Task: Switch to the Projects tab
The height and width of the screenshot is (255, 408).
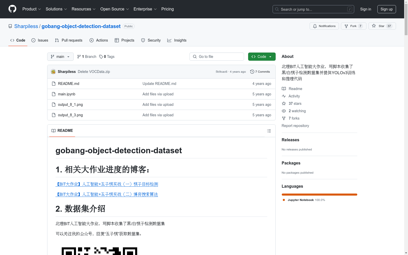Action: [124, 40]
